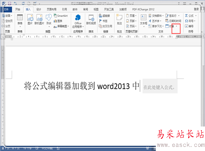Viewport: 205px width, 151px height.
Task: Open the Developer (开发工具) tab
Action: (109, 9)
